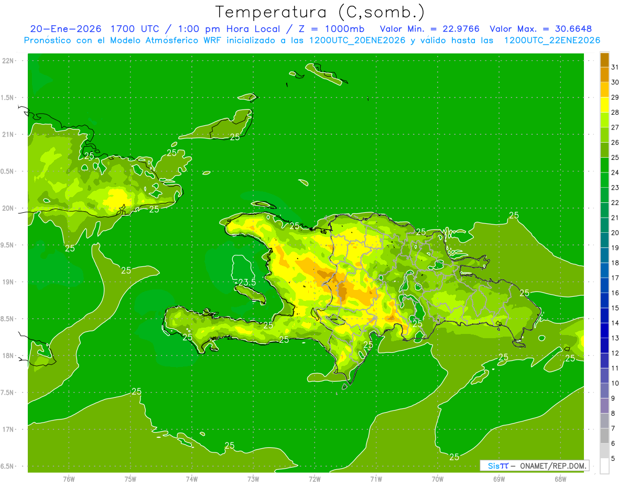The width and height of the screenshot is (629, 486).
Task: Pick the legend swatch between 30 and 31
Action: (x=604, y=75)
